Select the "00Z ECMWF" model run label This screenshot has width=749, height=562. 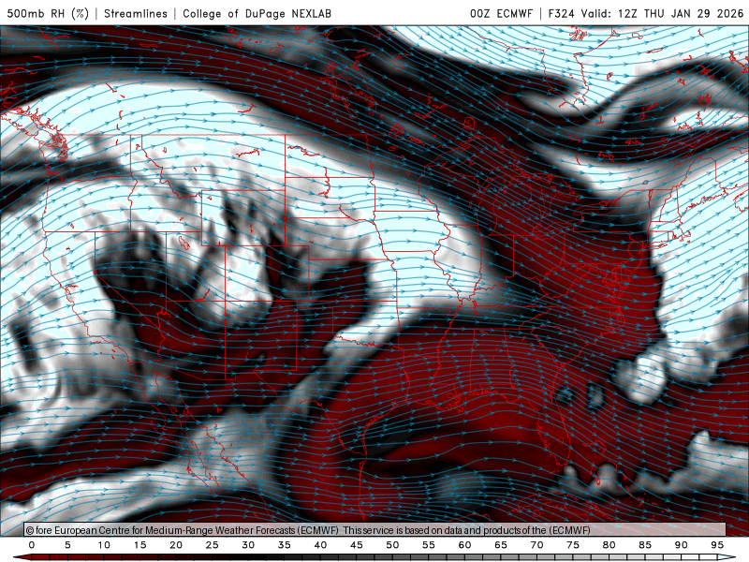point(501,13)
